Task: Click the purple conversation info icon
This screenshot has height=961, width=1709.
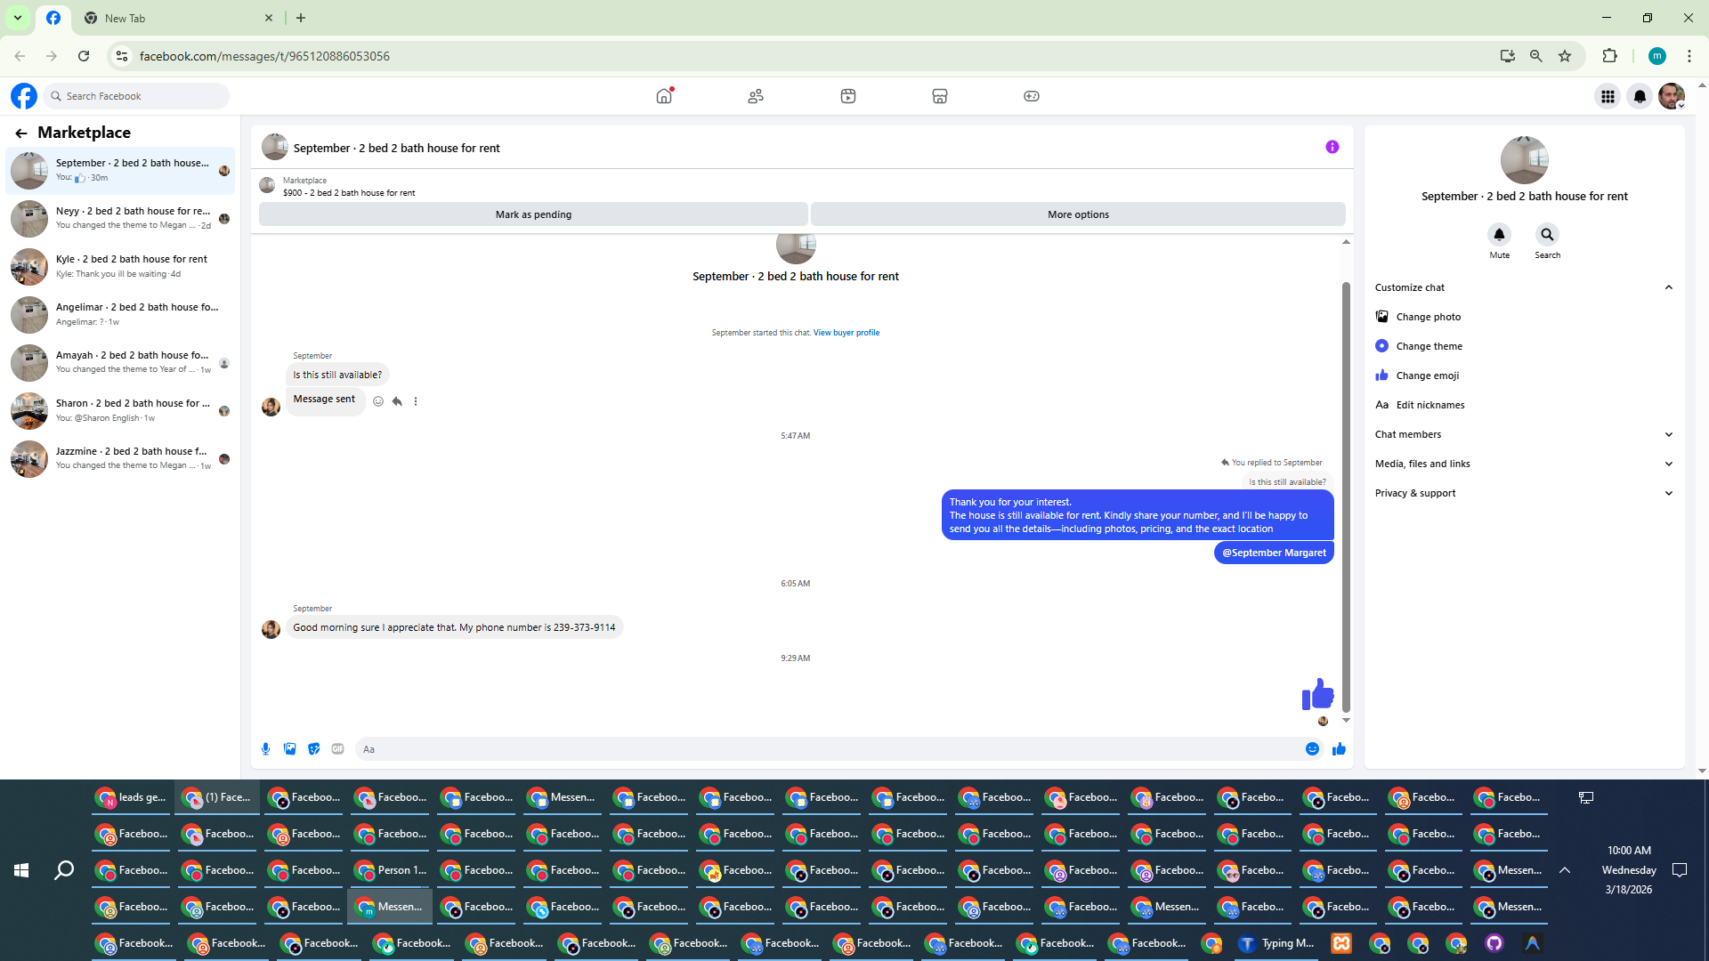Action: 1332,148
